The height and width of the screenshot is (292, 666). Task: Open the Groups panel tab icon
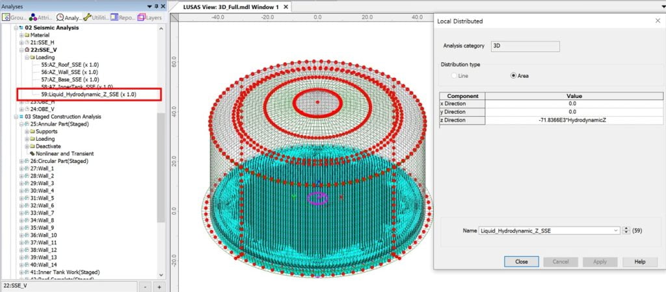coord(7,18)
